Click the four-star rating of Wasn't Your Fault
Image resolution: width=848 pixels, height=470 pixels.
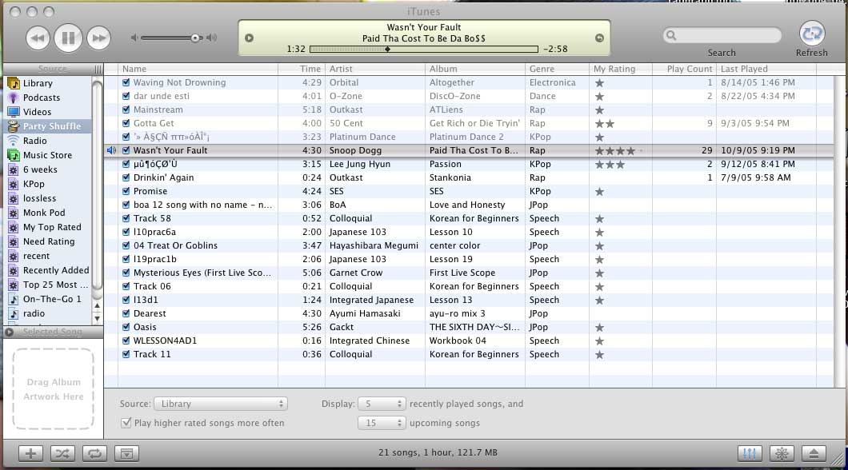coord(615,151)
